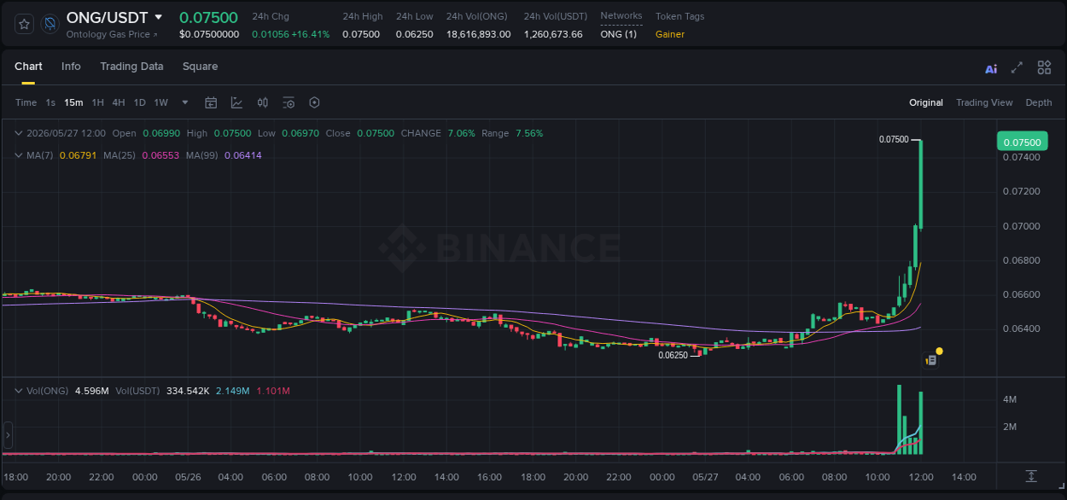
Task: Click the 24h Vol(USDT) value 1,260,673.66
Action: pyautogui.click(x=553, y=34)
